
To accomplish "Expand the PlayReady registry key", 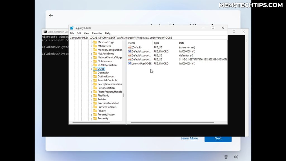I will click(91, 95).
